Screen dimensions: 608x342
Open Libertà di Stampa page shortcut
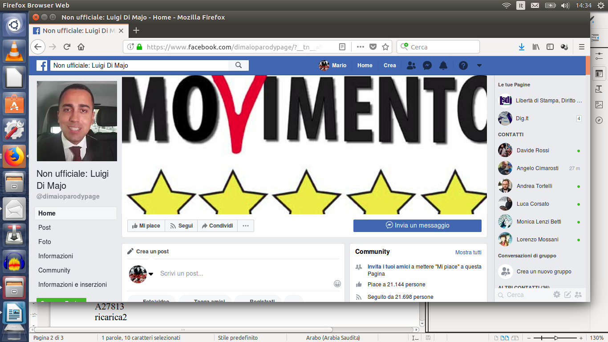[x=539, y=101]
